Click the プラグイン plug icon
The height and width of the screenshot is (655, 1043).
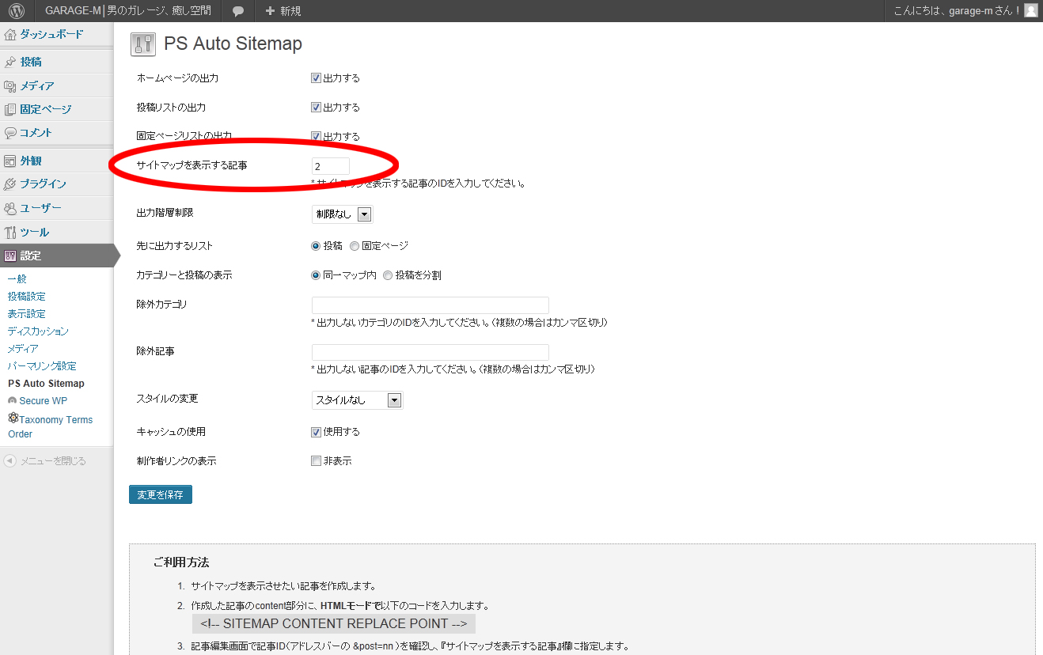click(9, 184)
